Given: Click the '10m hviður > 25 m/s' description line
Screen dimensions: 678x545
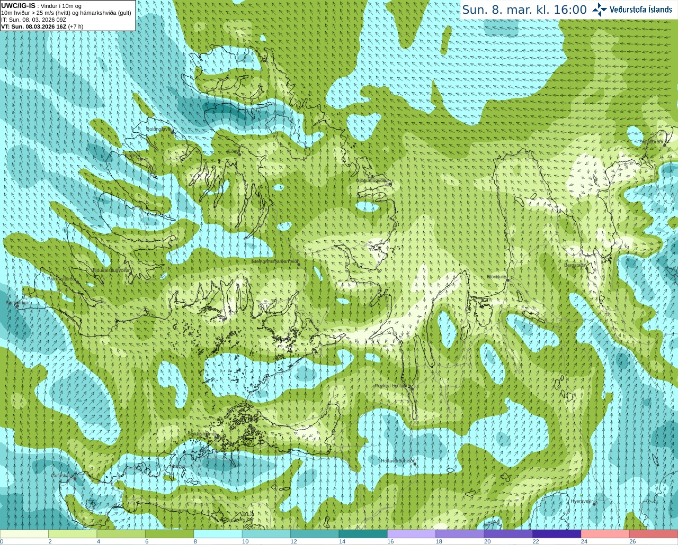Looking at the screenshot, I should point(66,13).
